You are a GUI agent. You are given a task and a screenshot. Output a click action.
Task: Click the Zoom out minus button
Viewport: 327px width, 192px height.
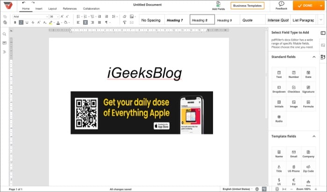tap(291, 189)
